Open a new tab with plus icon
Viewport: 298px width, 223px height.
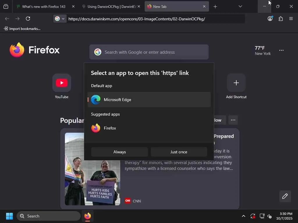tap(215, 7)
